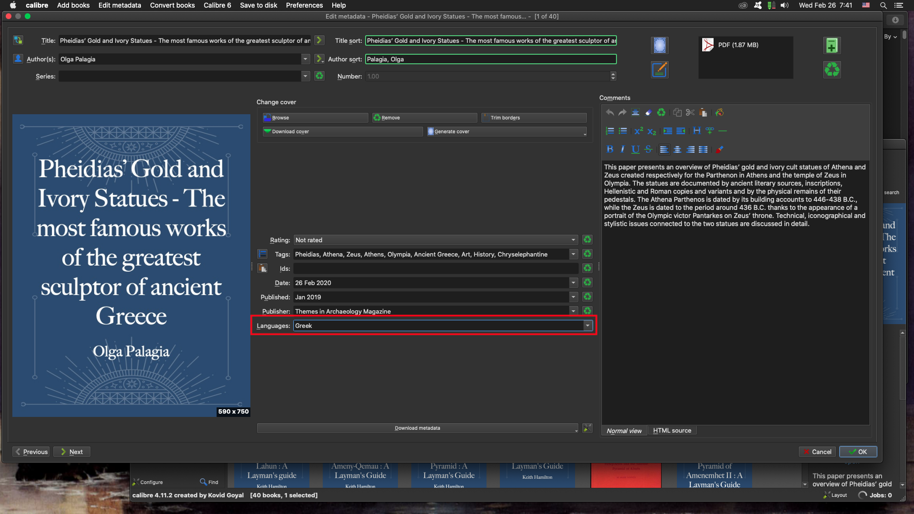Click the Paste clipboard icon in Comments toolbar
Screen dimensions: 914x514
click(x=703, y=113)
